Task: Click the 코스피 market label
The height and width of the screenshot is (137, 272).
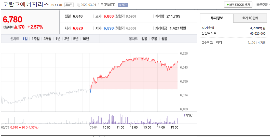Action: [69, 5]
